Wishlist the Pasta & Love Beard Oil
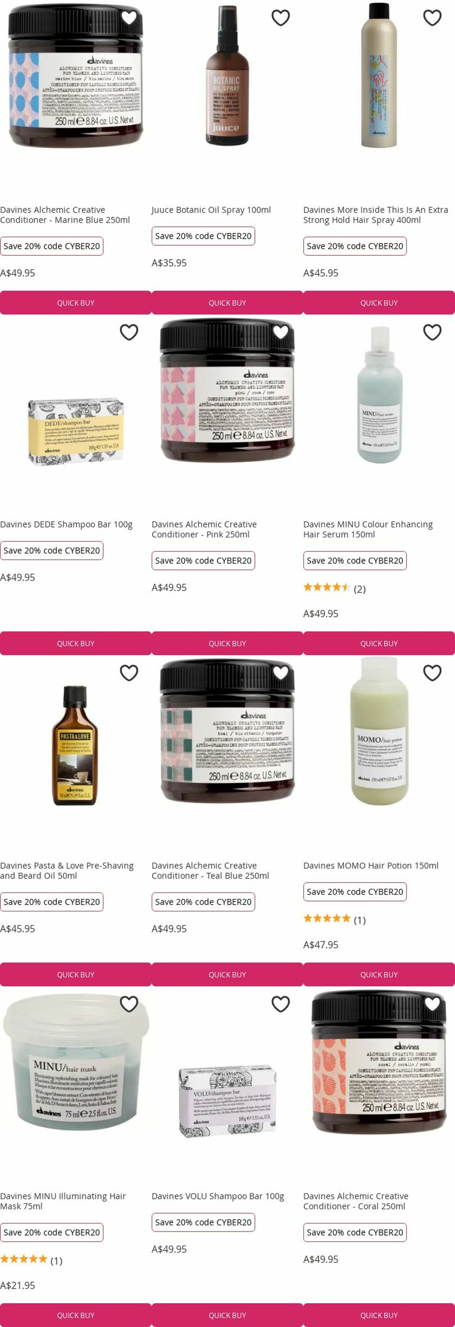Image resolution: width=455 pixels, height=1327 pixels. tap(129, 673)
